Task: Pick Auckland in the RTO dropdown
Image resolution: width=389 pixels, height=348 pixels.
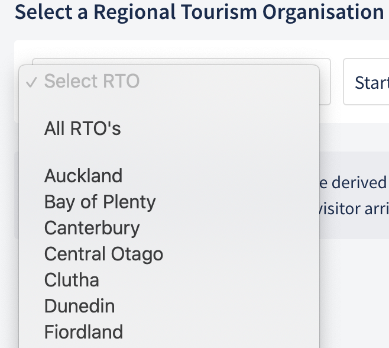Action: pos(83,176)
